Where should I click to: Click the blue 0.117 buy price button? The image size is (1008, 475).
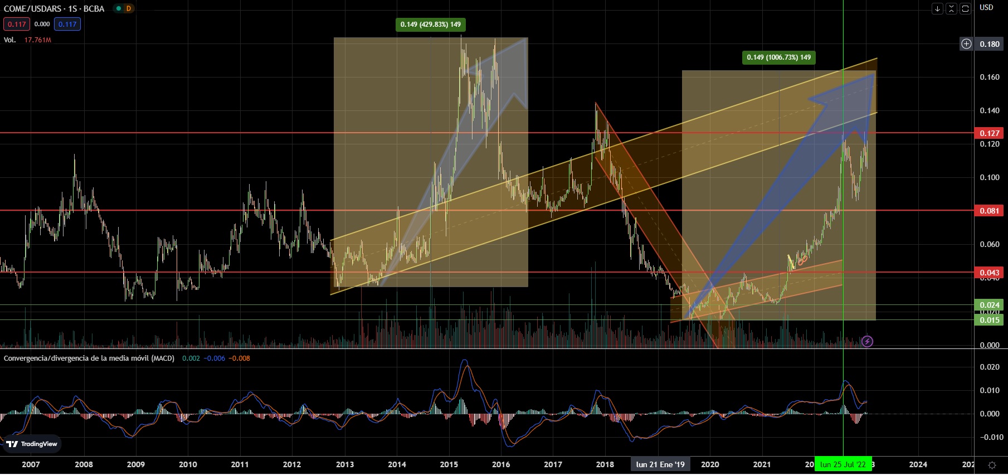[67, 24]
